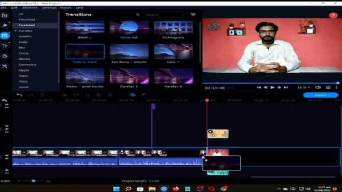Click the snapshot camera icon
The height and width of the screenshot is (192, 342).
coord(328,87)
